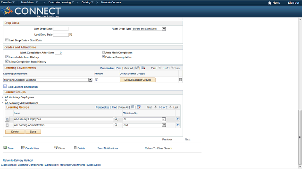Click the Default Learner Groups button
The image size is (302, 169).
(x=137, y=80)
